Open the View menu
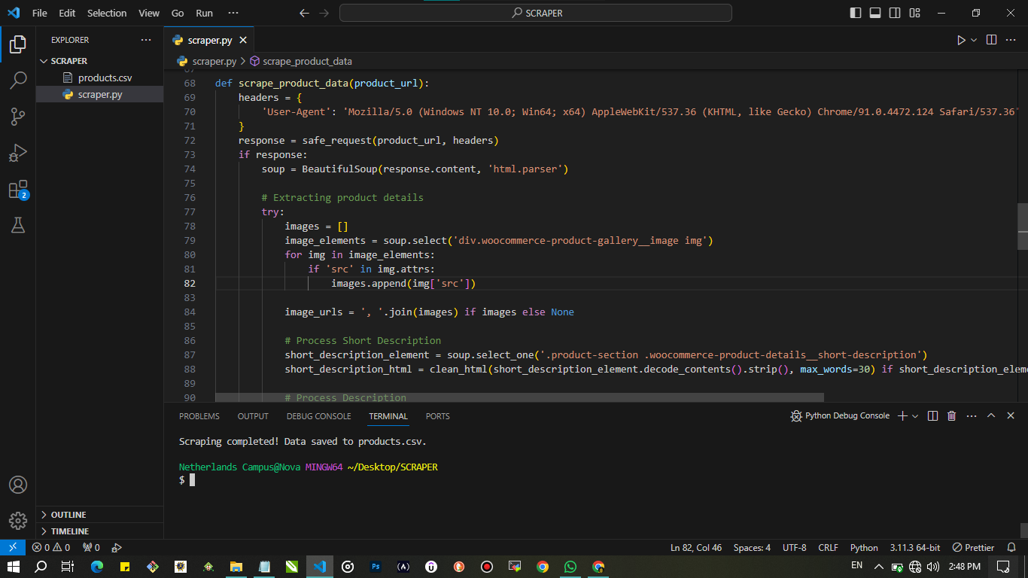This screenshot has height=578, width=1028. click(149, 13)
